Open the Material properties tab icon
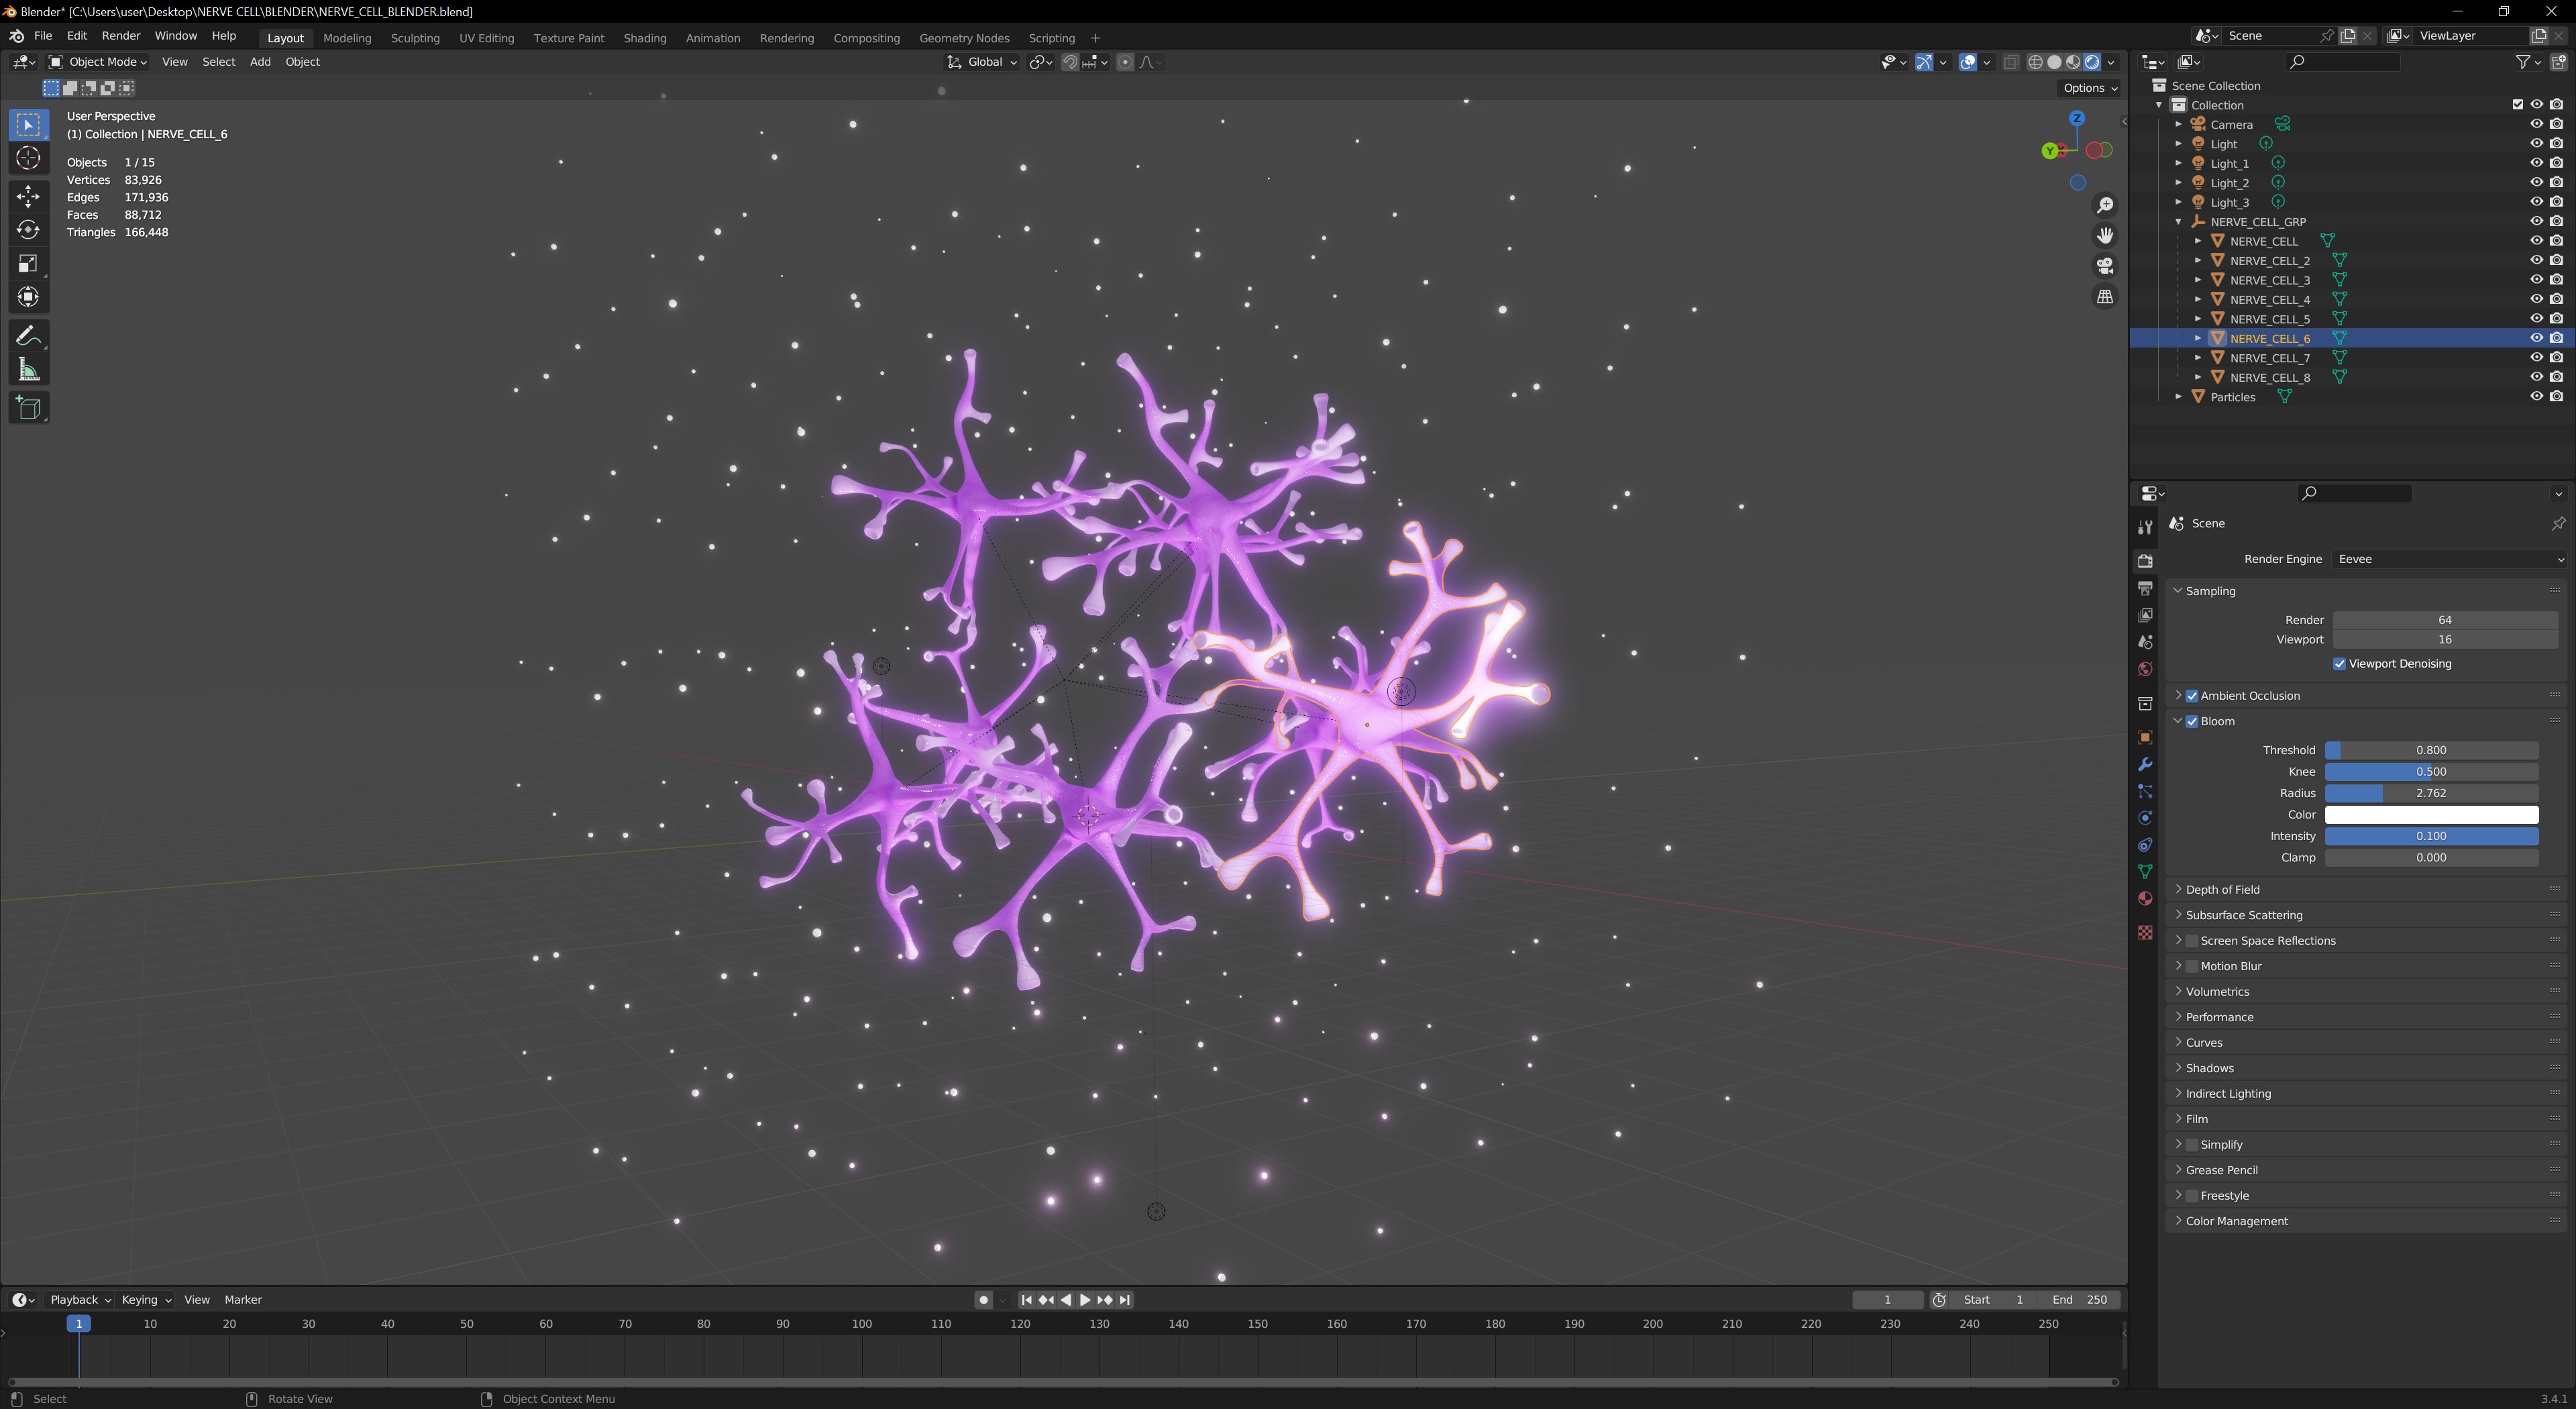Screen dimensions: 2576x1409 [2144, 899]
